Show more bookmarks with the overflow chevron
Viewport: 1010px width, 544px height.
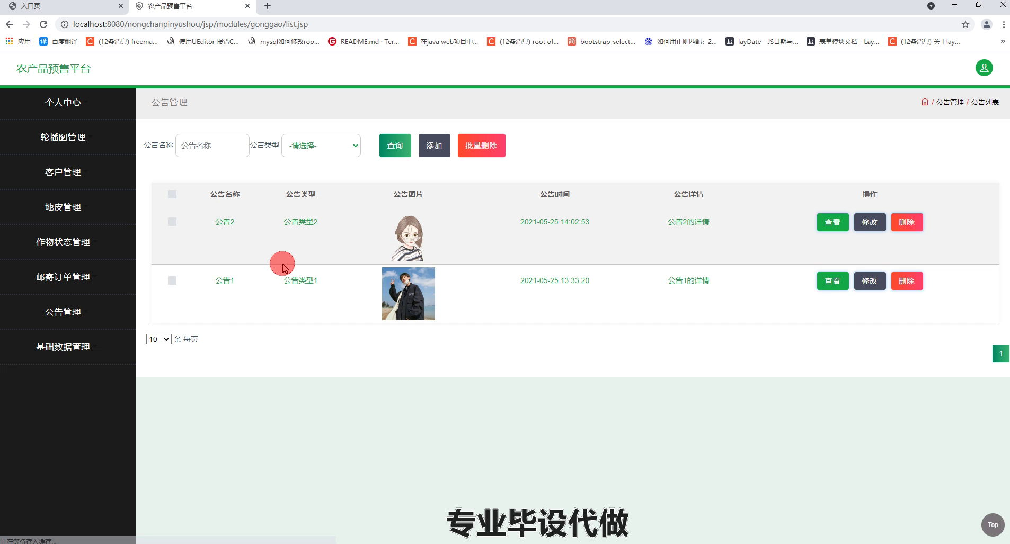(x=1003, y=41)
